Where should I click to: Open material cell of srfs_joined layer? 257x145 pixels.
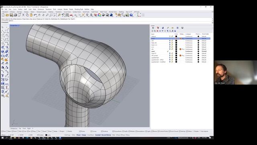[x=182, y=56]
